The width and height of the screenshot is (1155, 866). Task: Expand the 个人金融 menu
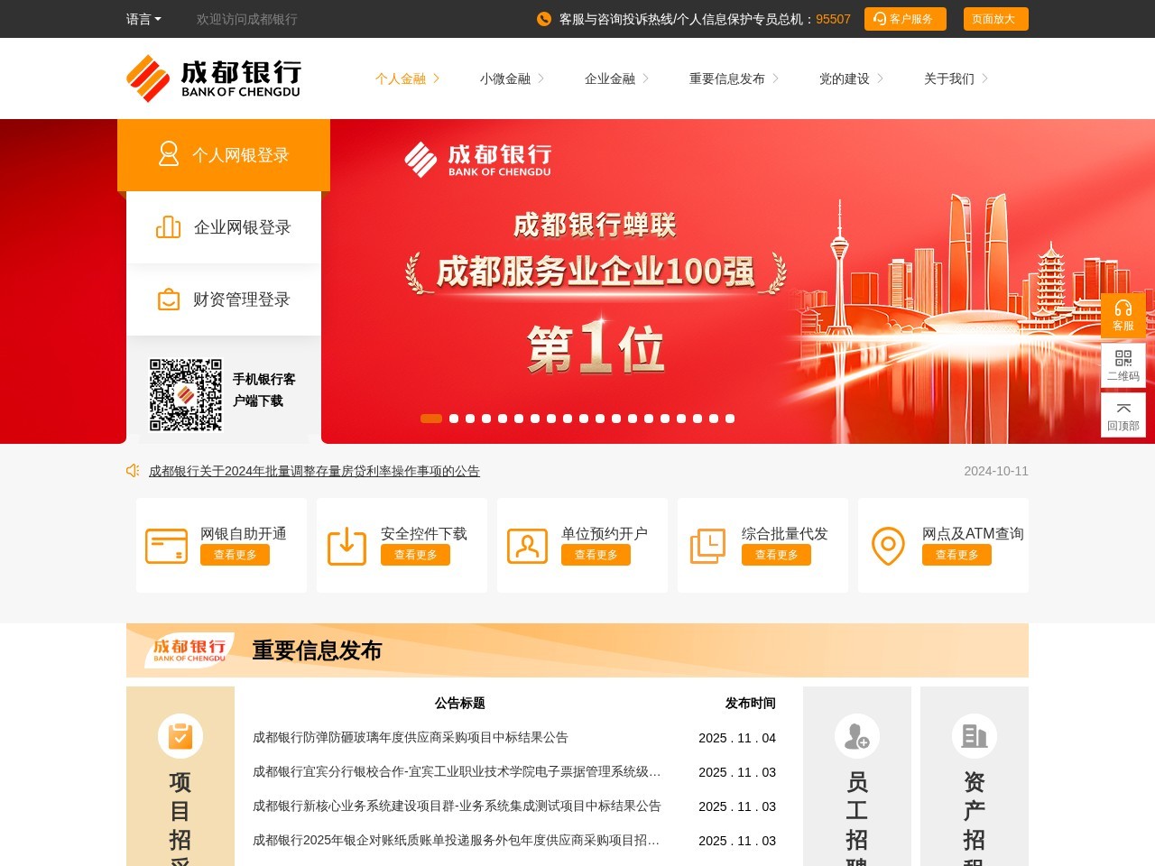tap(407, 78)
